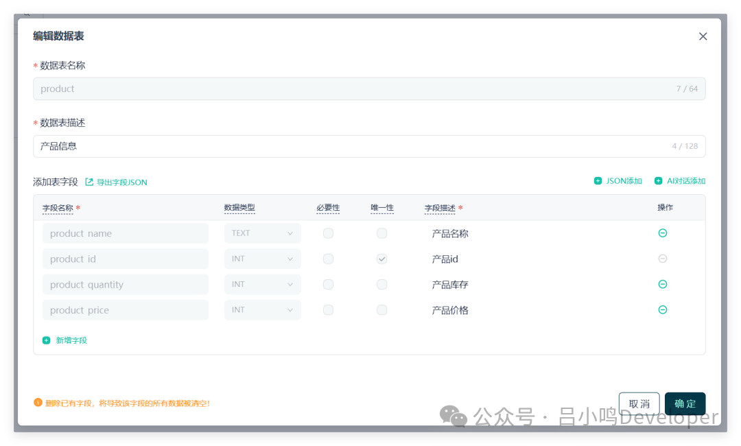Close the 编辑数据表 dialog with X icon
Viewport: 741px width, 446px height.
[703, 36]
